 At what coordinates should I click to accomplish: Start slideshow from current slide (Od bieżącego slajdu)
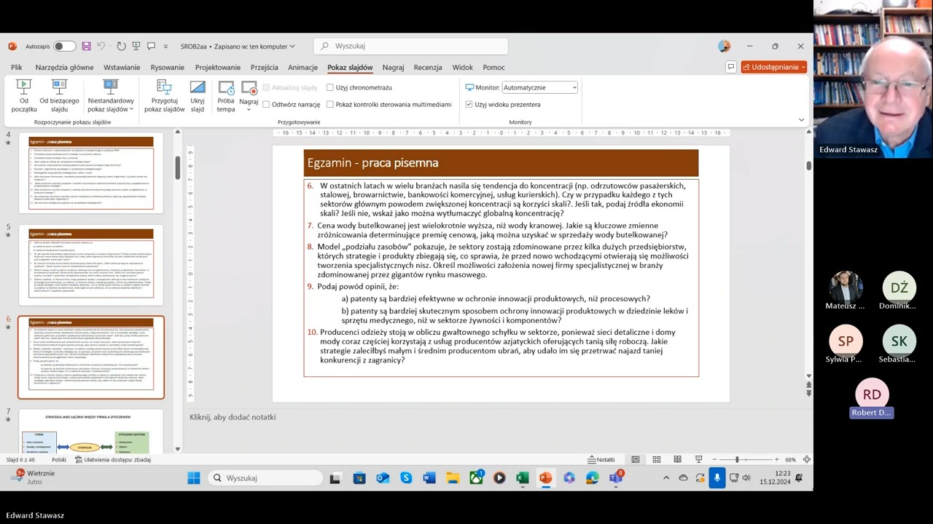coord(59,96)
